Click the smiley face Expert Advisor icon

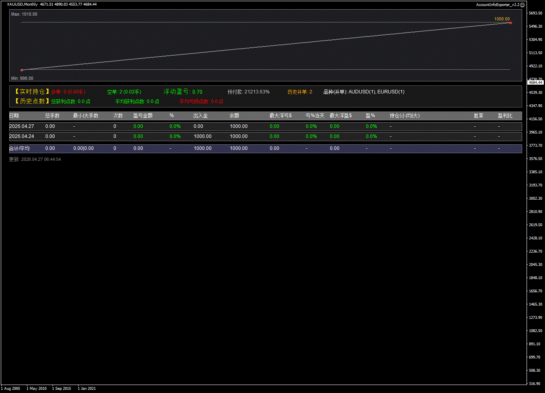pyautogui.click(x=522, y=5)
